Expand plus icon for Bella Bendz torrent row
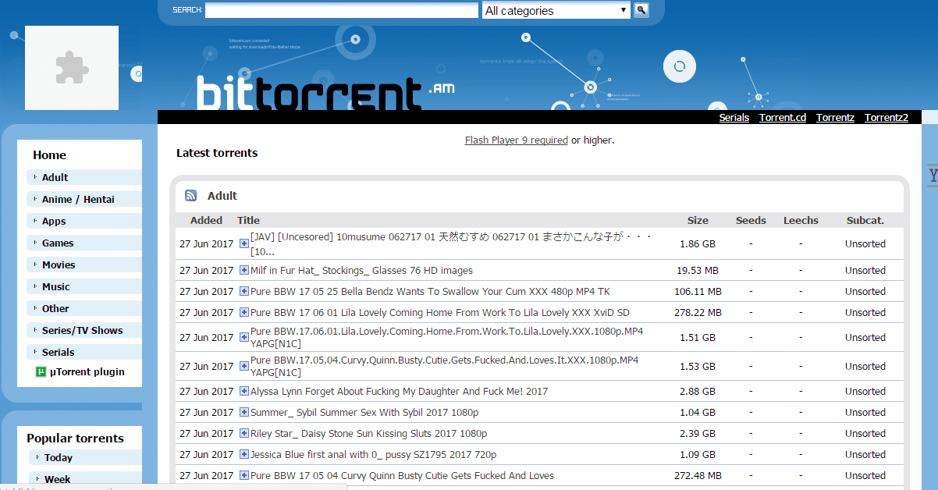The height and width of the screenshot is (490, 938). coord(244,291)
